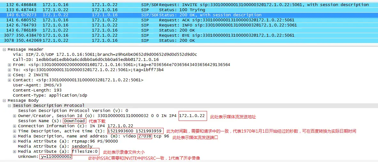
Task: Expand Media Attribute rtpmap:96 PS/90000
Action: pos(15,141)
